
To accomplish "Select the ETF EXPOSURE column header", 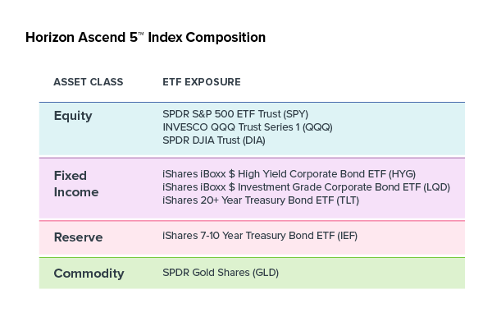I will 202,82.
